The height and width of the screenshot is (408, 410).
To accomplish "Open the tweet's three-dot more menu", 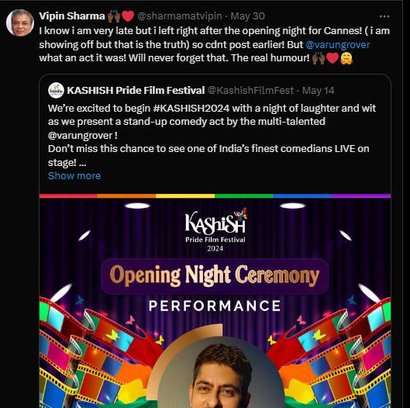I will (384, 16).
